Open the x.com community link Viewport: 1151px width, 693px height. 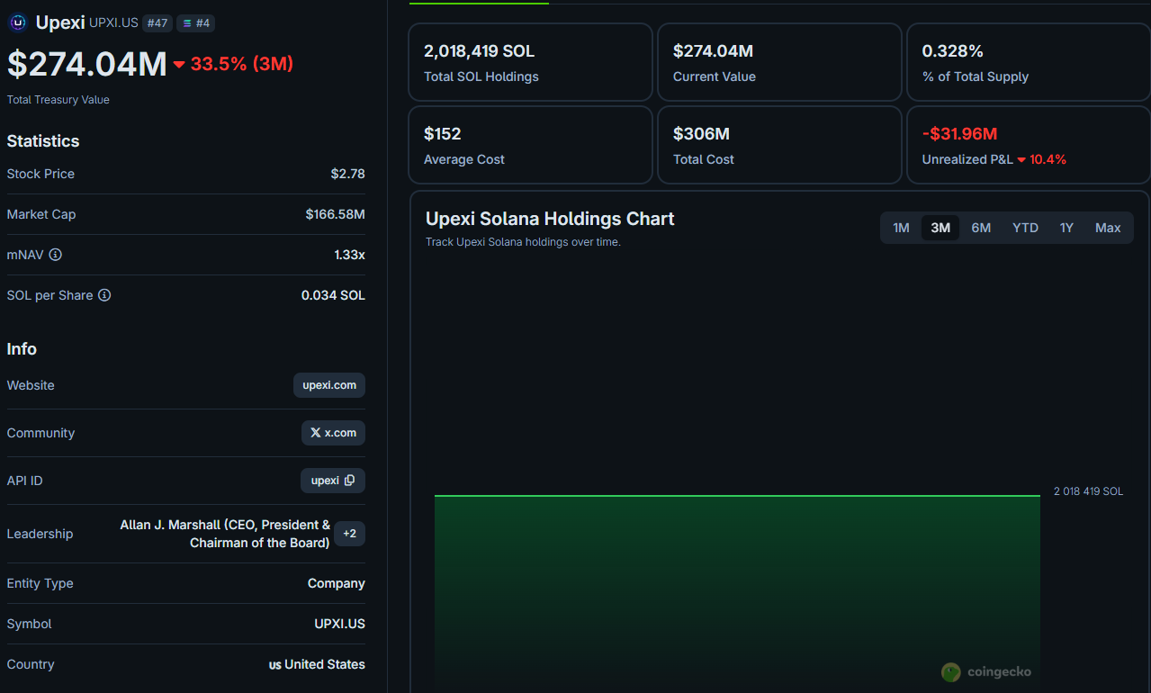point(333,433)
